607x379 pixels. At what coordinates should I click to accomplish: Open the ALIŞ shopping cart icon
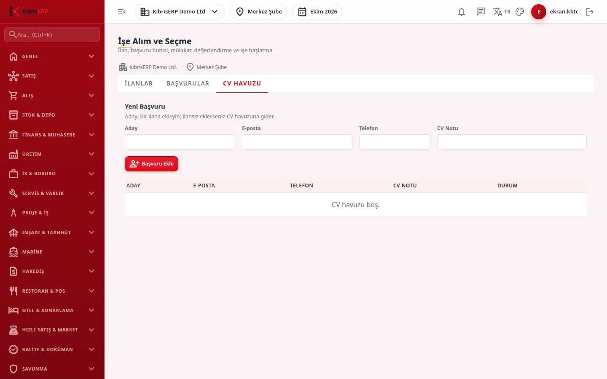(13, 96)
